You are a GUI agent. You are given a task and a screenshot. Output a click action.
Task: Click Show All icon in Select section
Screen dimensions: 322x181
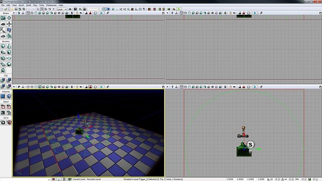tap(9, 113)
